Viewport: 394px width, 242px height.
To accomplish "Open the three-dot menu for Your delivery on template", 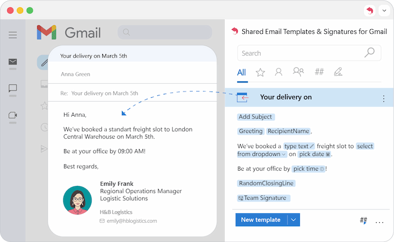I will click(x=384, y=99).
